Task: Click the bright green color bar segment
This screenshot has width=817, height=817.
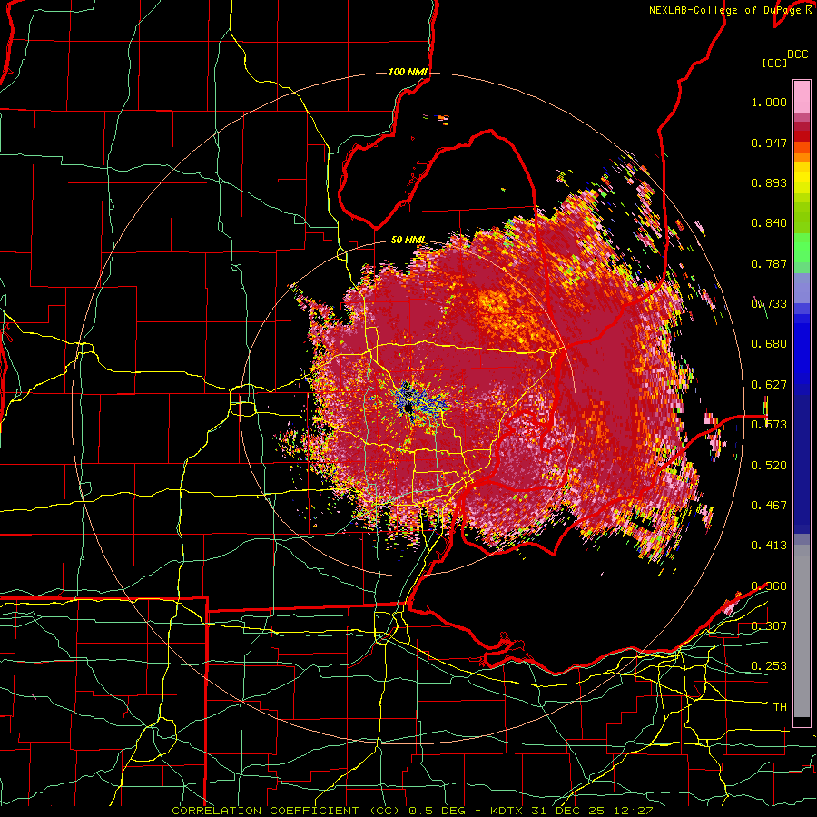Action: point(802,248)
